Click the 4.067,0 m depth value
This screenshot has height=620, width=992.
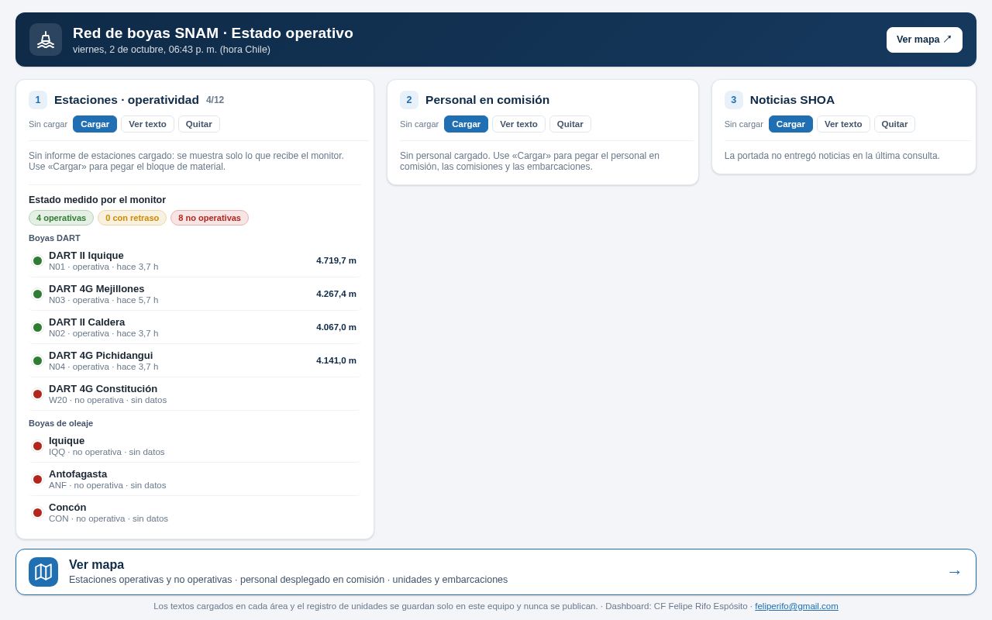point(336,327)
